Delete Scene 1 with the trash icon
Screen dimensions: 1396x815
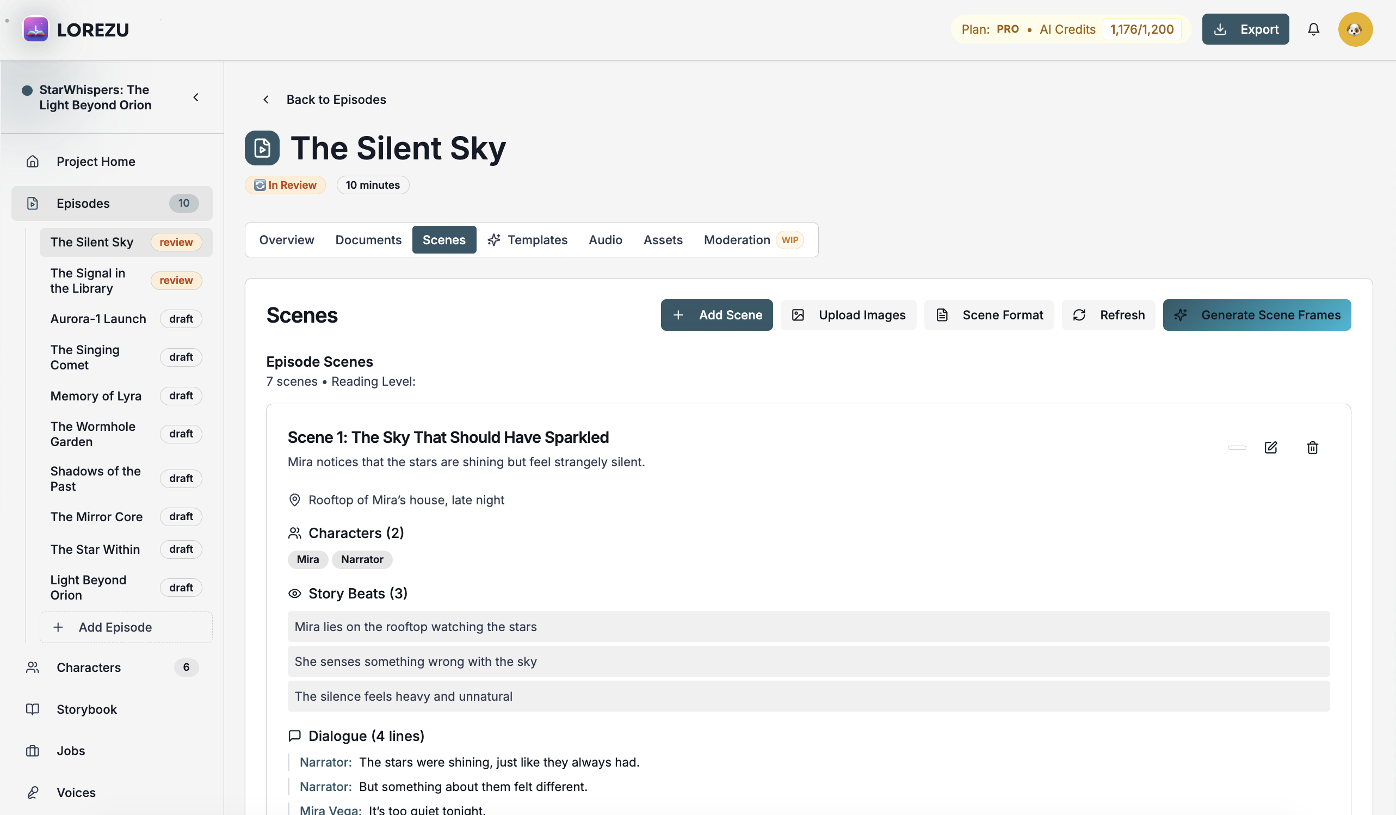1312,447
